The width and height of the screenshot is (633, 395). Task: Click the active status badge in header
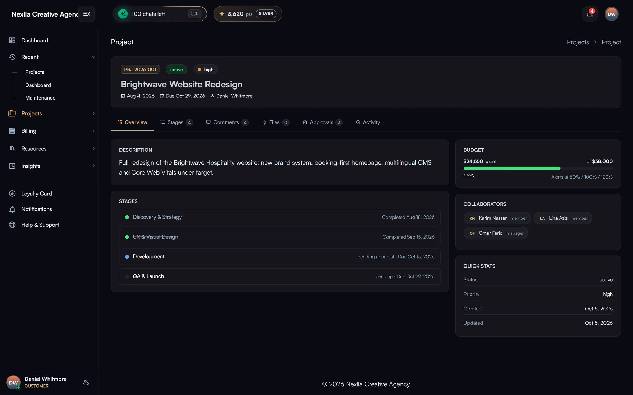[x=176, y=70]
